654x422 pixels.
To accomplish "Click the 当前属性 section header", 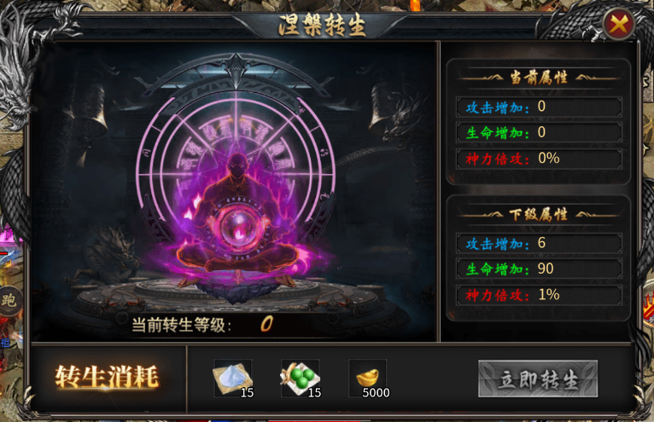I will [x=538, y=78].
